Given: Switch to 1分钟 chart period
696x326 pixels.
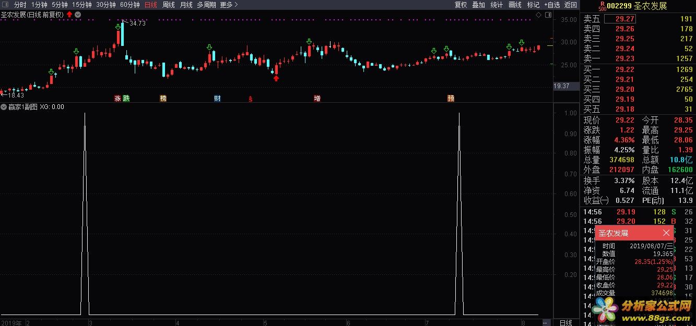Looking at the screenshot, I should 39,5.
